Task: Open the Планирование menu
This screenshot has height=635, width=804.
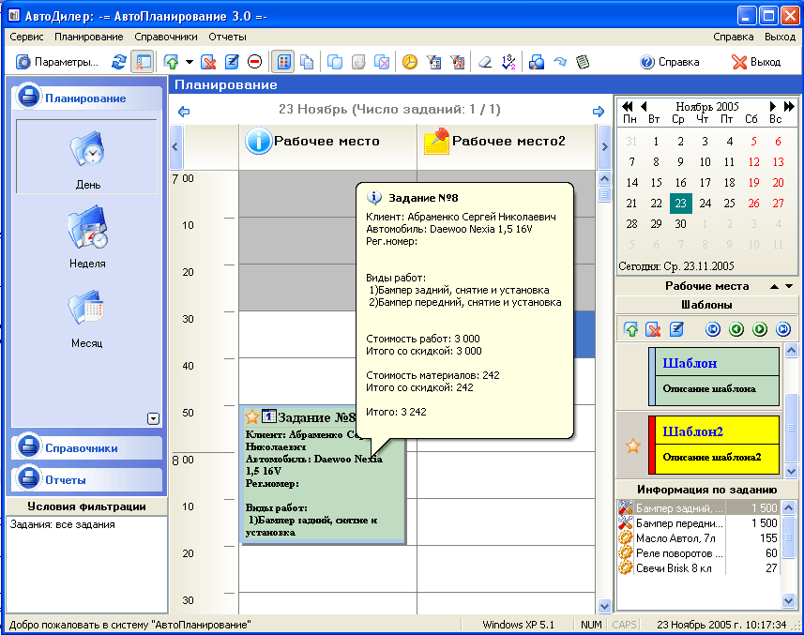Action: tap(88, 37)
